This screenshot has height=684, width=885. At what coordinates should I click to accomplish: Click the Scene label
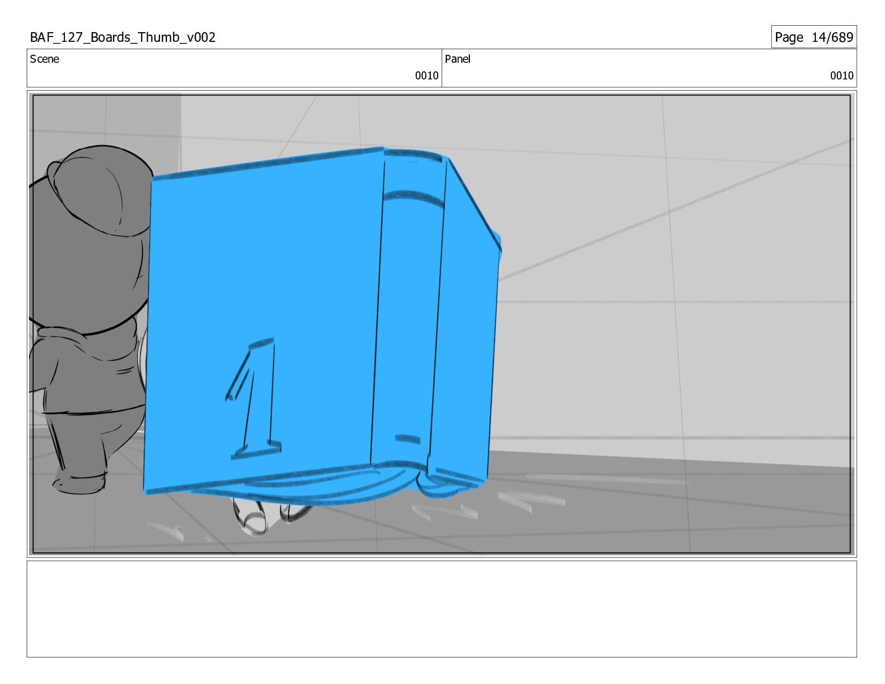tap(45, 59)
